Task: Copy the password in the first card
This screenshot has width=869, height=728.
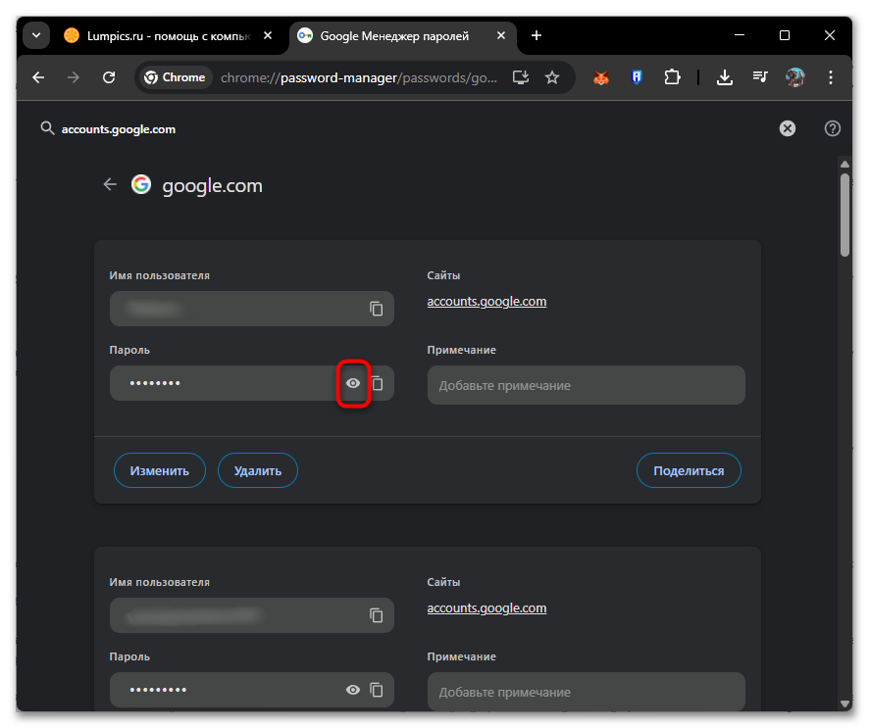Action: [378, 383]
